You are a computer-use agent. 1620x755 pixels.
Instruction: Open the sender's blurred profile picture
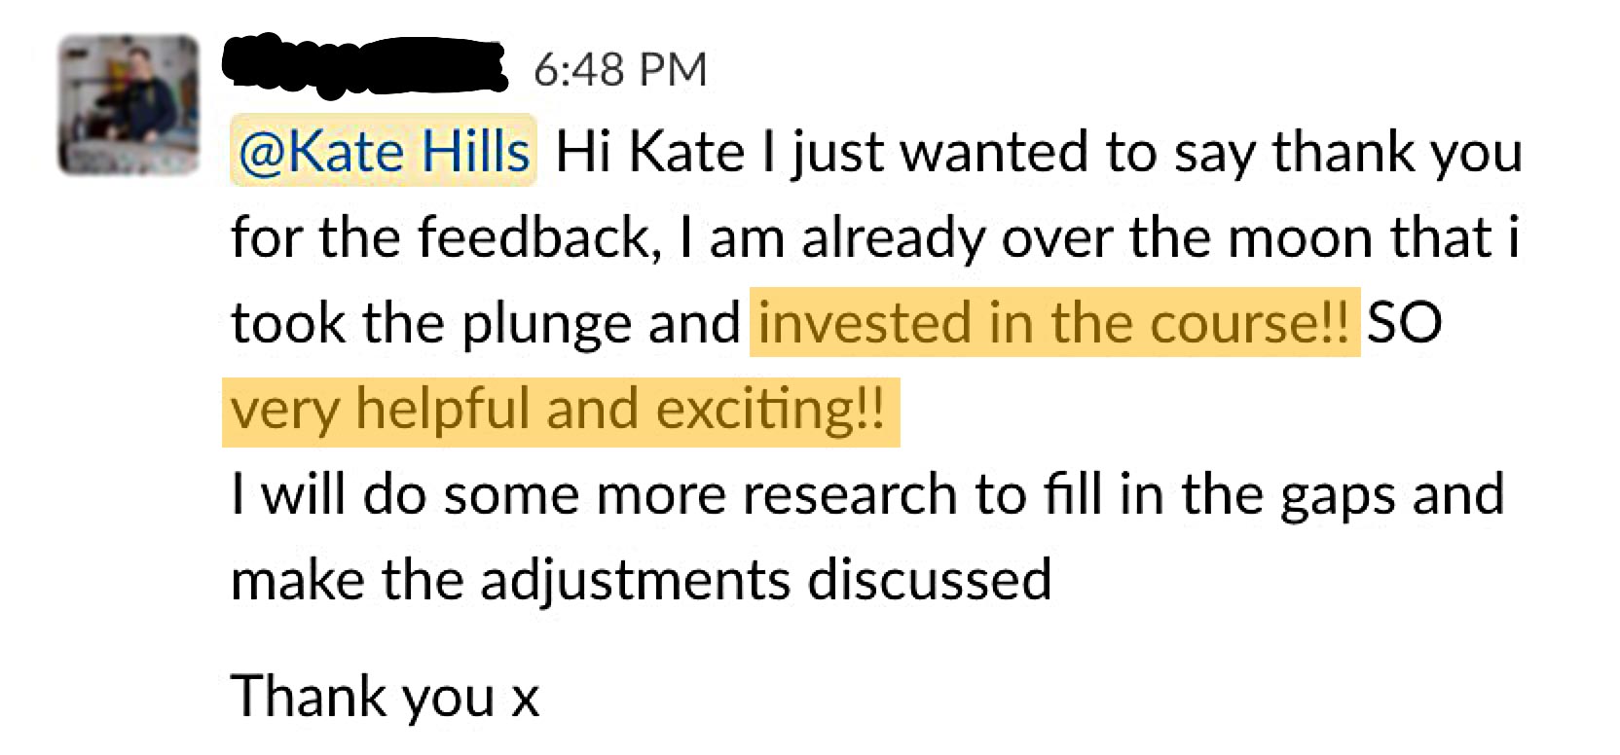[x=129, y=105]
